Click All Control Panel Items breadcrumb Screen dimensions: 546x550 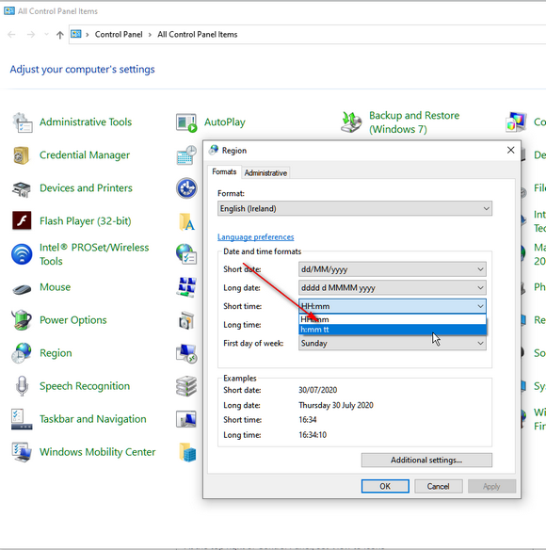tap(198, 34)
